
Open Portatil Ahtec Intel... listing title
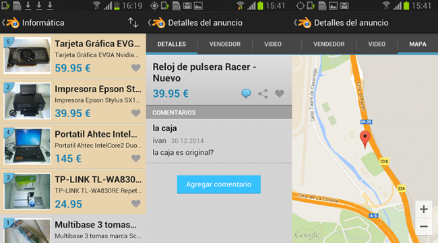point(96,134)
